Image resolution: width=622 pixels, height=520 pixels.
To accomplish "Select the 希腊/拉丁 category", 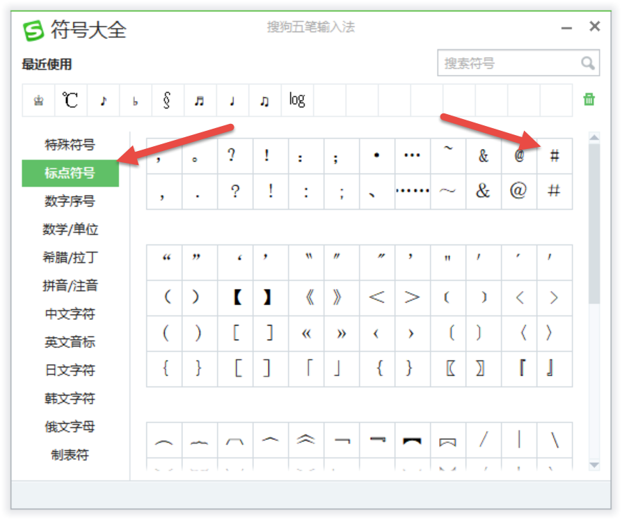I will 70,258.
